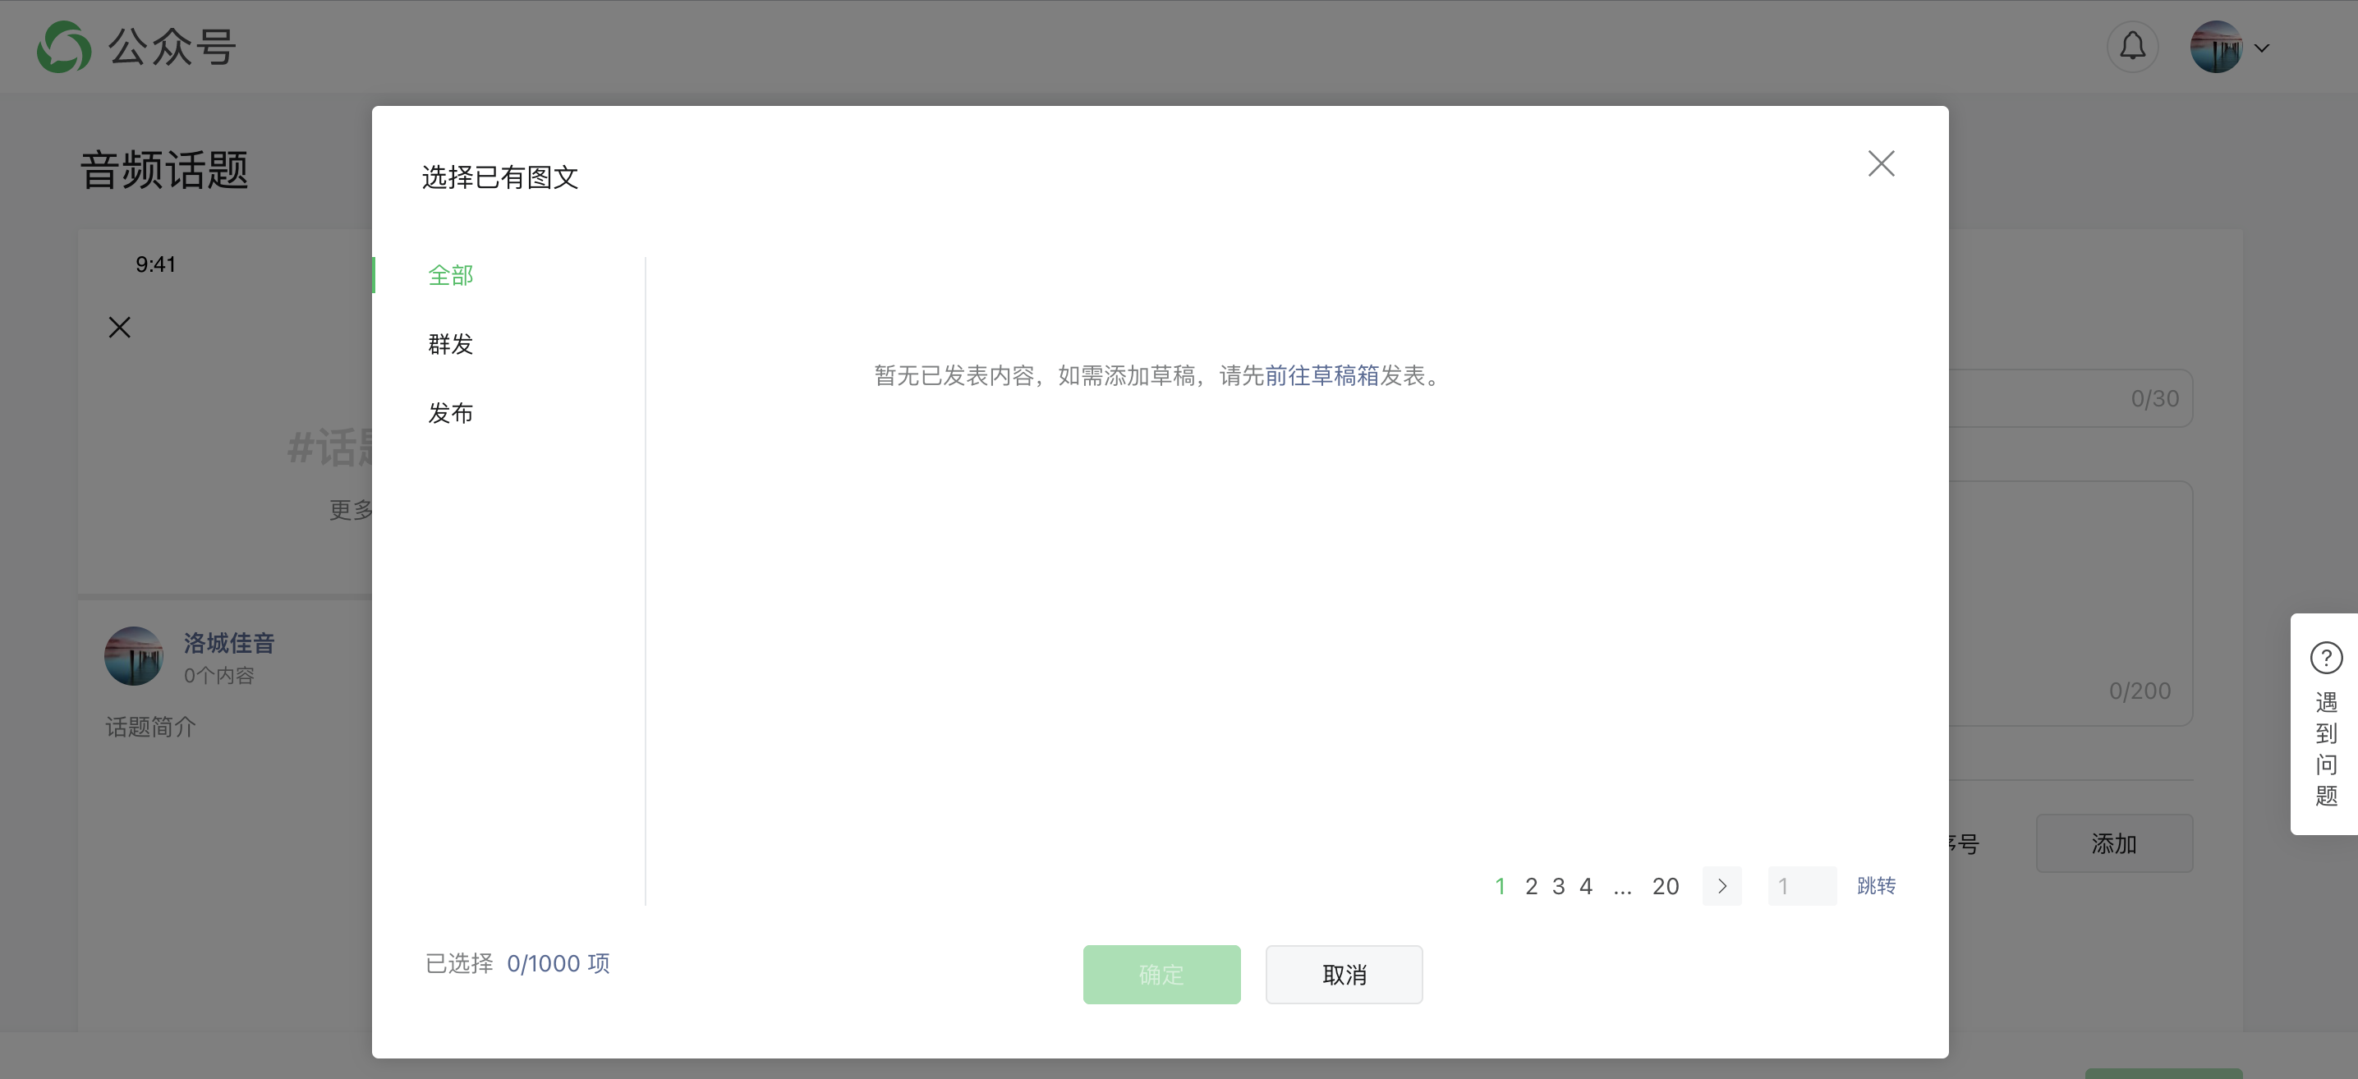Go to next page arrow
2358x1079 pixels.
tap(1721, 886)
